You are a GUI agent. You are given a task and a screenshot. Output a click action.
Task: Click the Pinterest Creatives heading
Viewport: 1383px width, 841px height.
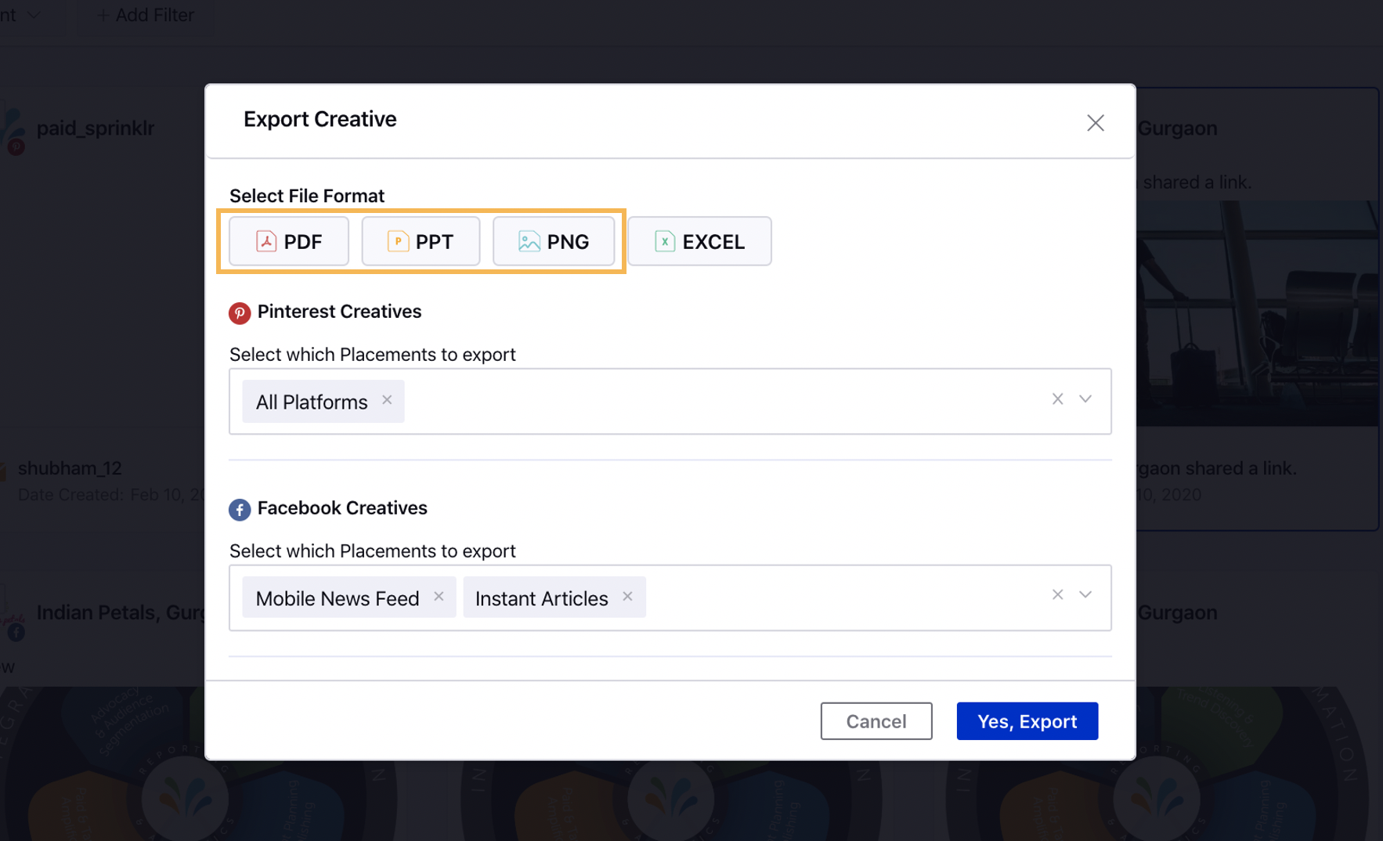[339, 312]
